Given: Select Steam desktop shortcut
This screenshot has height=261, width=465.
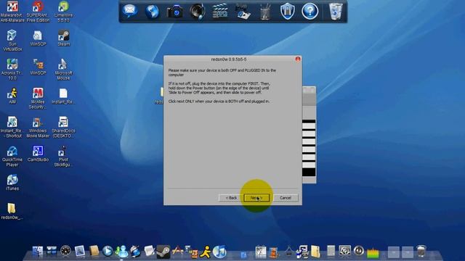Looking at the screenshot, I should point(63,38).
